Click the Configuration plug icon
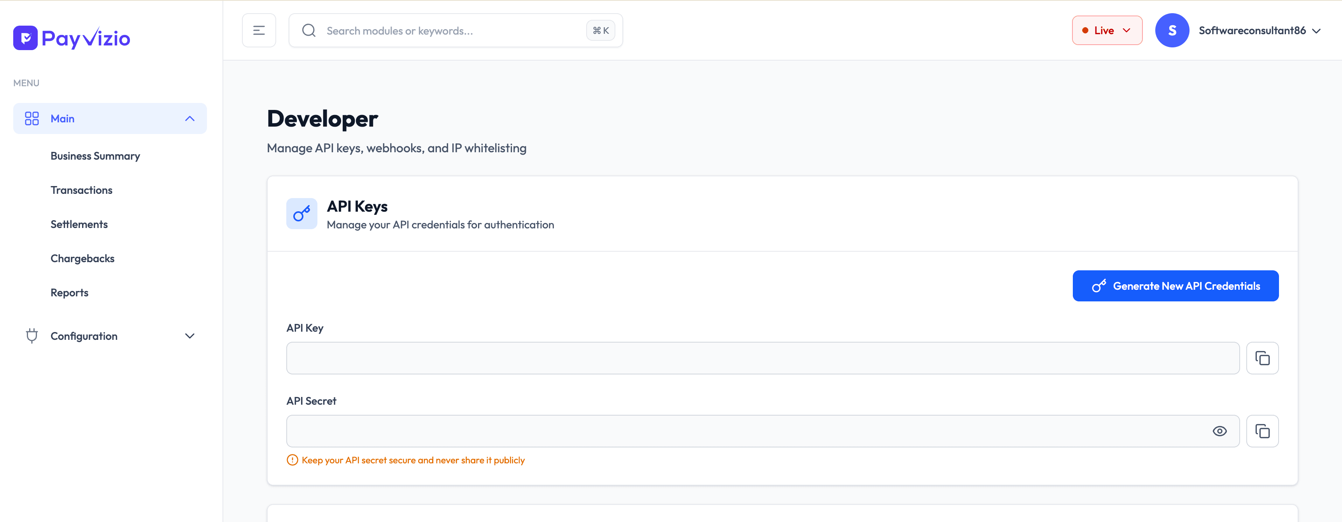1342x522 pixels. click(x=32, y=336)
